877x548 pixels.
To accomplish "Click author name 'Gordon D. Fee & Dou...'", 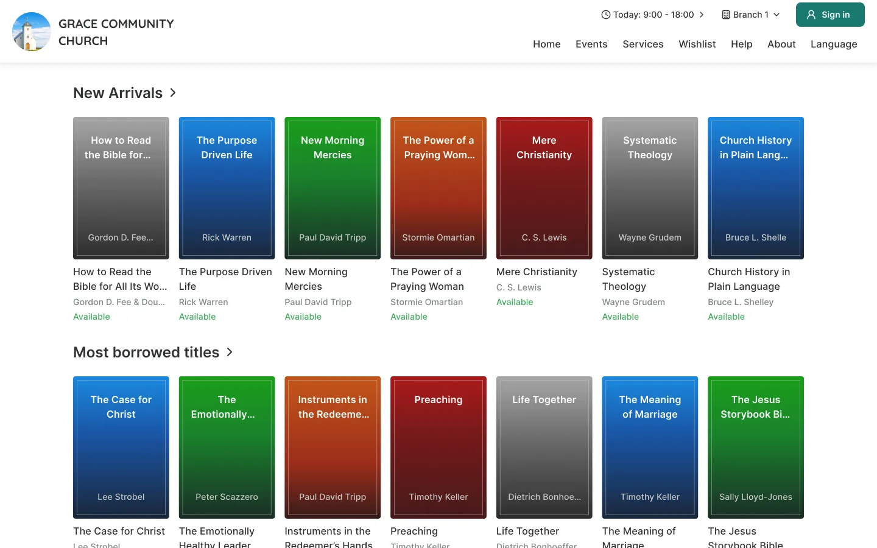I will [119, 302].
